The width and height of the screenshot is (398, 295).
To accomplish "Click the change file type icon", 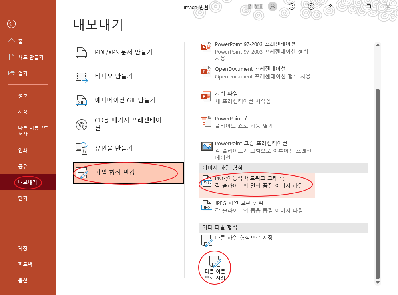I will click(82, 173).
